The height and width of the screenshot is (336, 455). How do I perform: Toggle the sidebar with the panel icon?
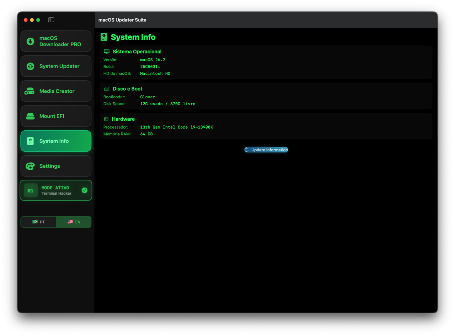(x=51, y=20)
